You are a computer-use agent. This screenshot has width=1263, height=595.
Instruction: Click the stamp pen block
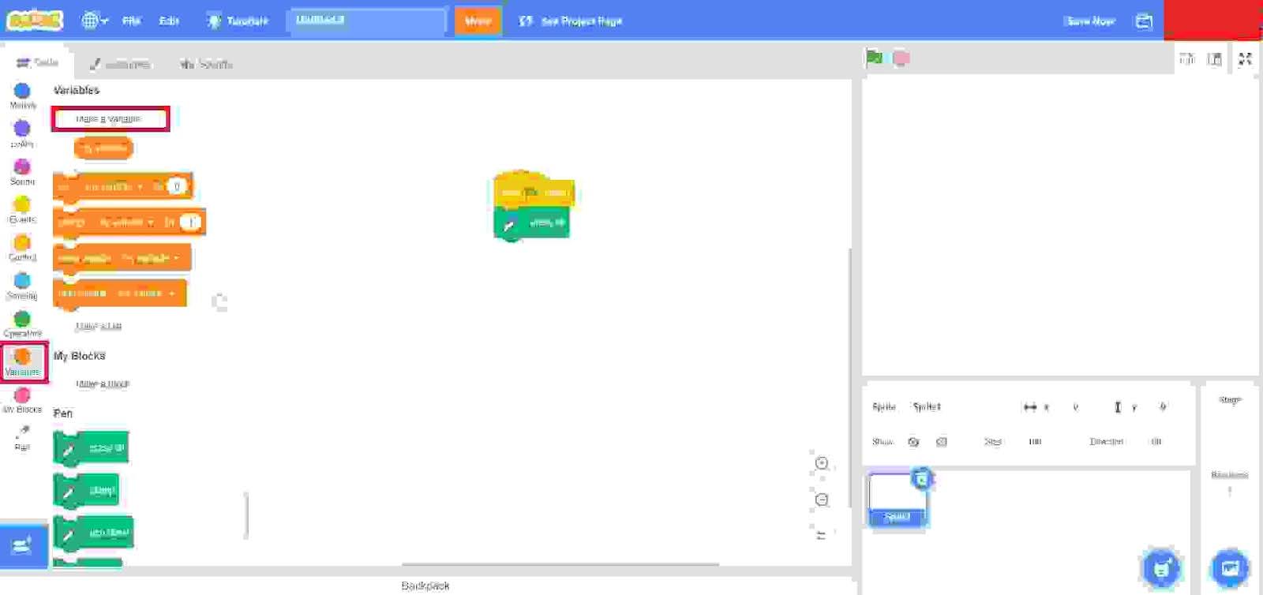pos(86,490)
